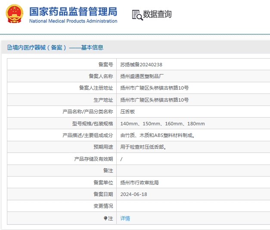Open the 详情 link
The height and width of the screenshot is (230, 270).
point(125,218)
